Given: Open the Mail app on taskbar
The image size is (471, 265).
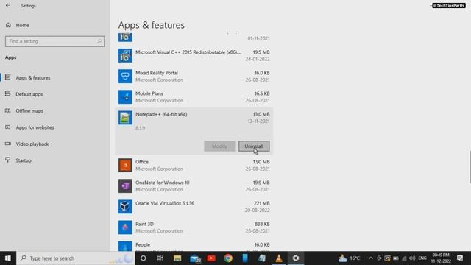Looking at the screenshot, I should coord(195,258).
